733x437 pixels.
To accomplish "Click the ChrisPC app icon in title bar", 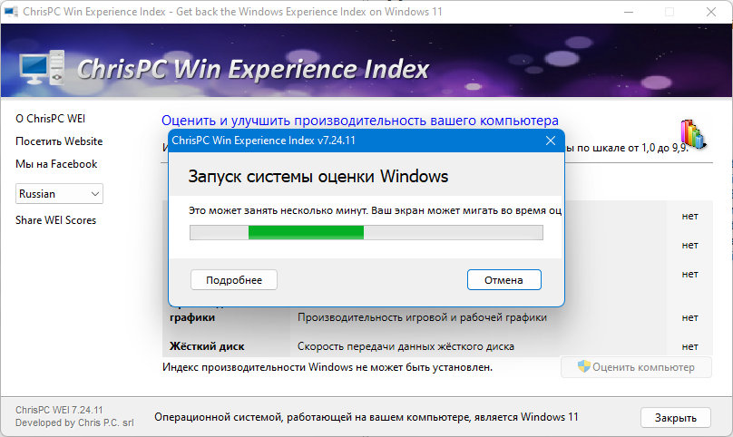I will tap(11, 11).
